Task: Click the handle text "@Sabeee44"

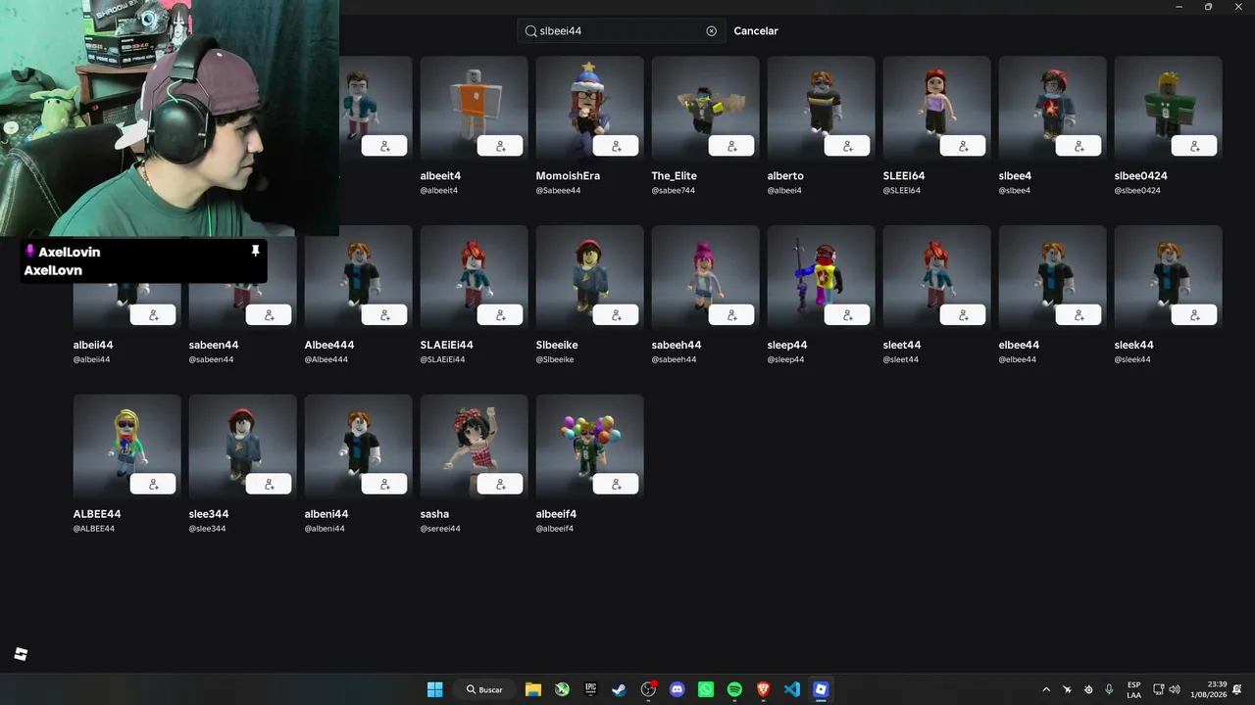Action: 559,191
